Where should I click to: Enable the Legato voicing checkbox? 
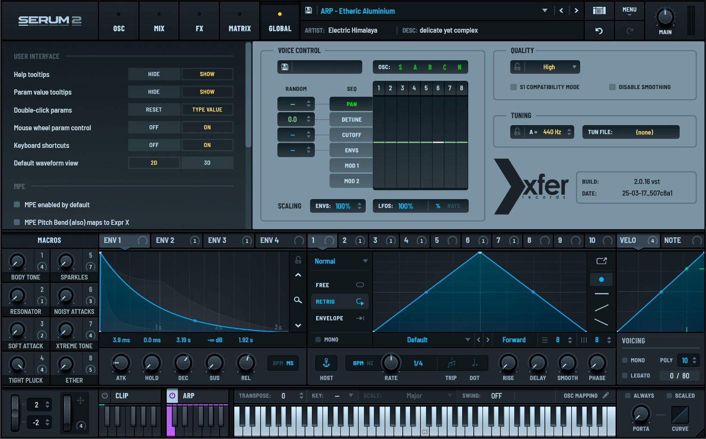click(625, 375)
